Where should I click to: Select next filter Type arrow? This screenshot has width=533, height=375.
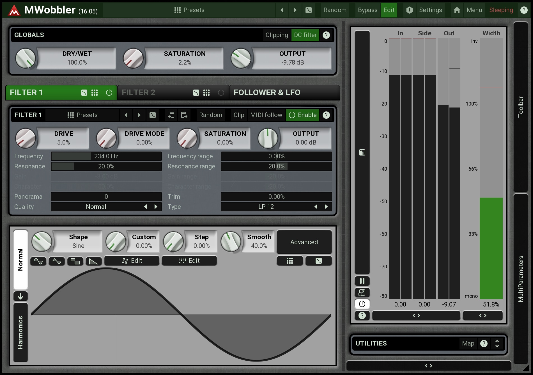[x=326, y=207]
